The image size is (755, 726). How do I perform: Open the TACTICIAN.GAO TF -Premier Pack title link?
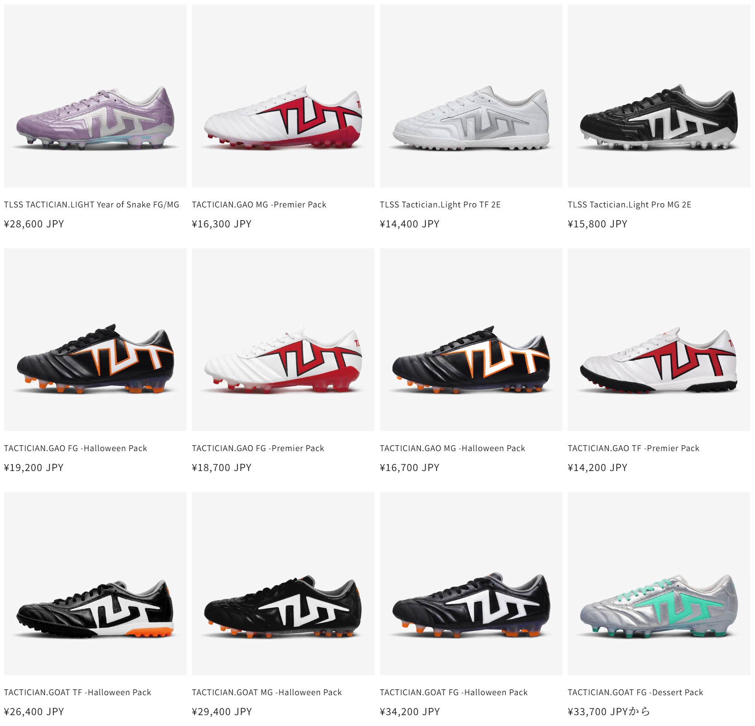633,448
